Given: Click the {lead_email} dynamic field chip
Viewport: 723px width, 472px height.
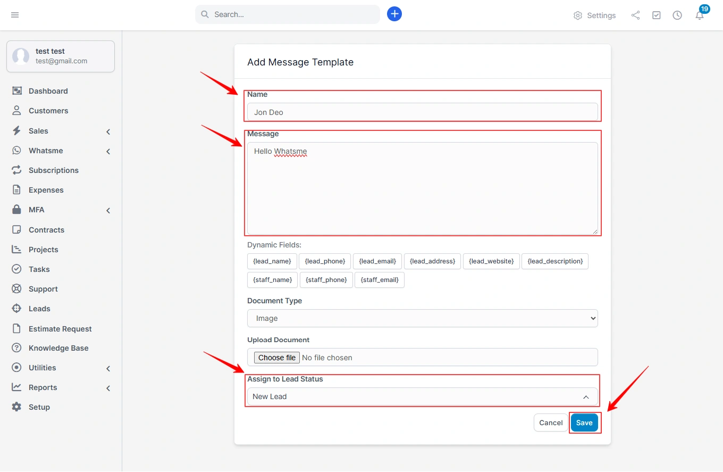Looking at the screenshot, I should [x=377, y=261].
